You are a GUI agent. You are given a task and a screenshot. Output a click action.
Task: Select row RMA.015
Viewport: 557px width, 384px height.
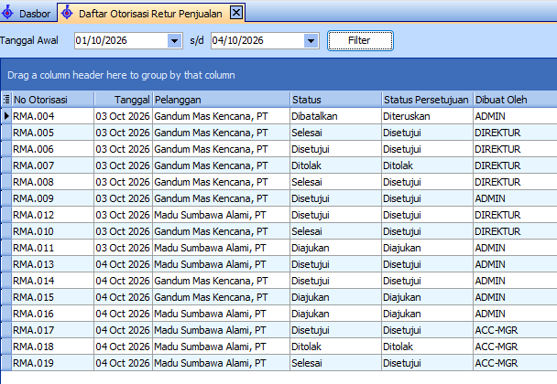coord(279,297)
